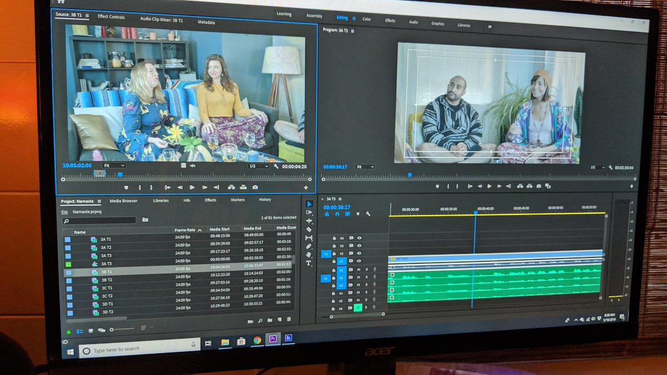Click Find magnifier icon in Project panel footer
This screenshot has width=667, height=375.
tap(260, 320)
